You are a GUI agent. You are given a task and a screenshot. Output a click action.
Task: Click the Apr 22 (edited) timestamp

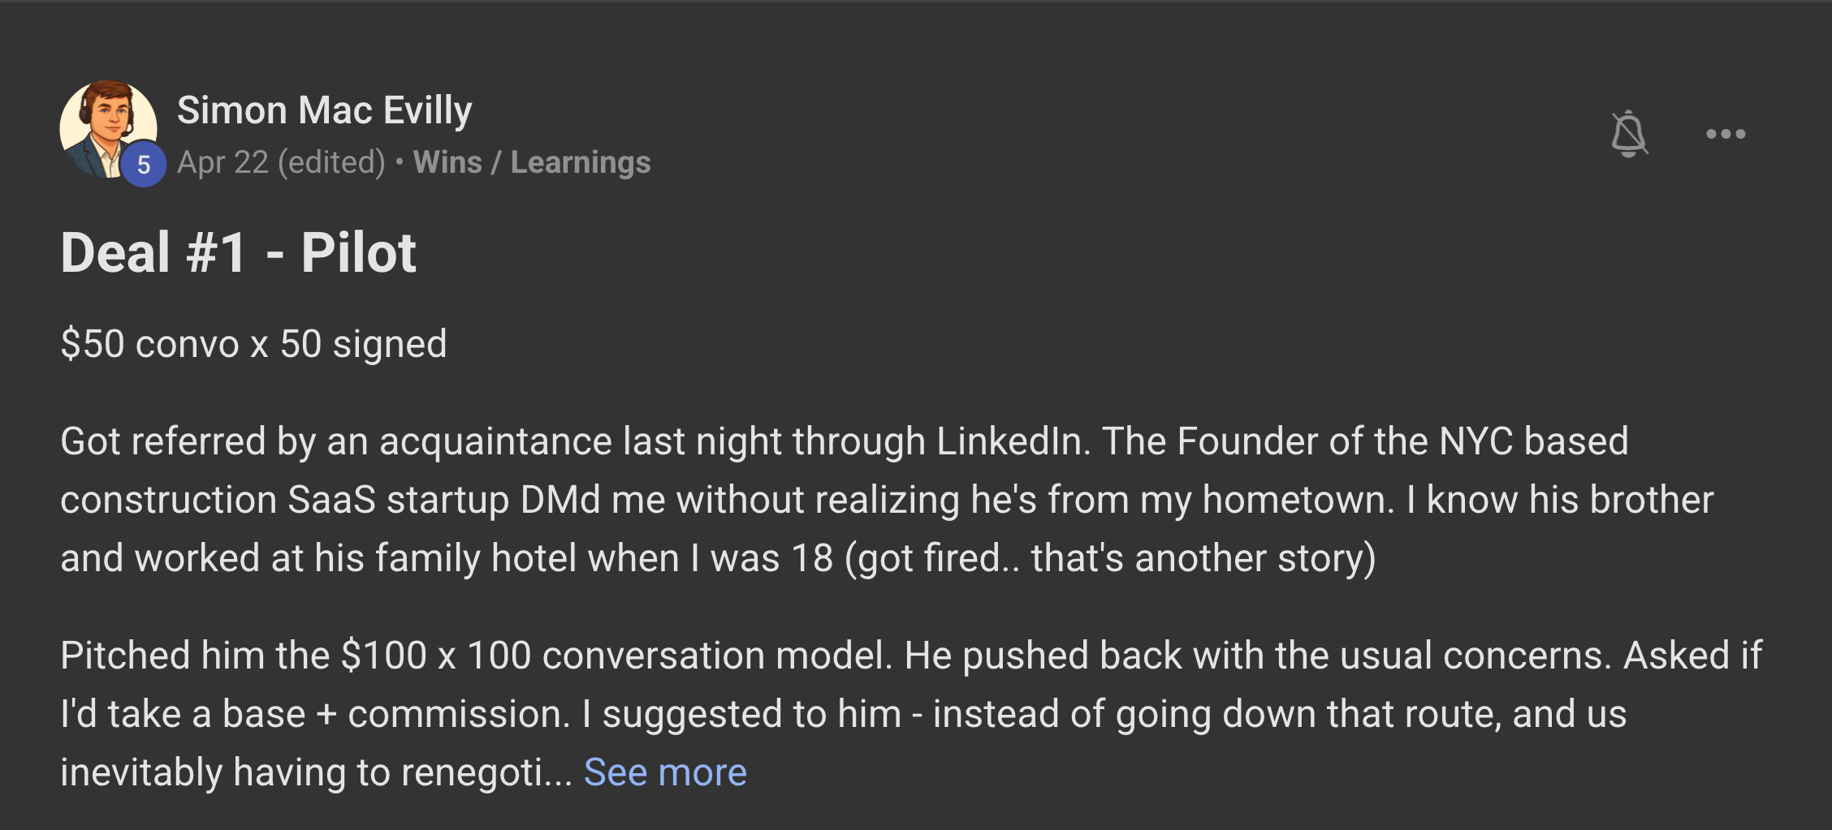pyautogui.click(x=281, y=162)
